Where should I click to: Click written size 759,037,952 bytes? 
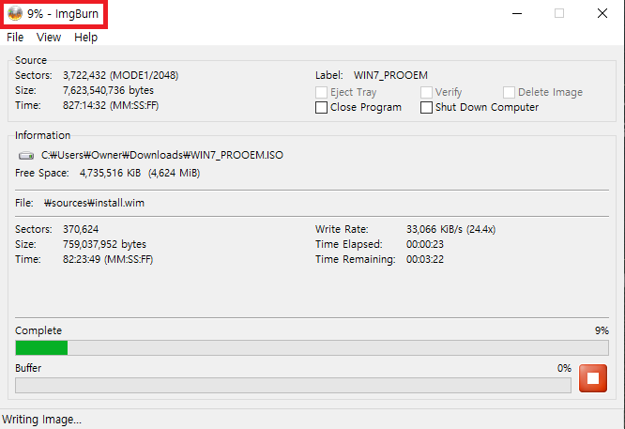[x=104, y=244]
